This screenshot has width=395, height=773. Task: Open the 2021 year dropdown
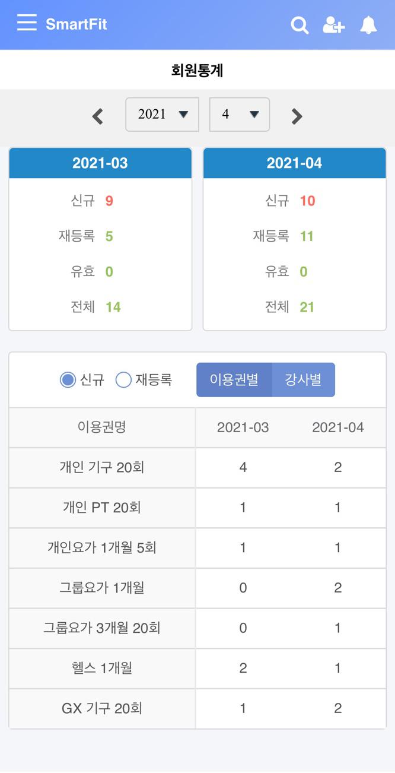(162, 114)
